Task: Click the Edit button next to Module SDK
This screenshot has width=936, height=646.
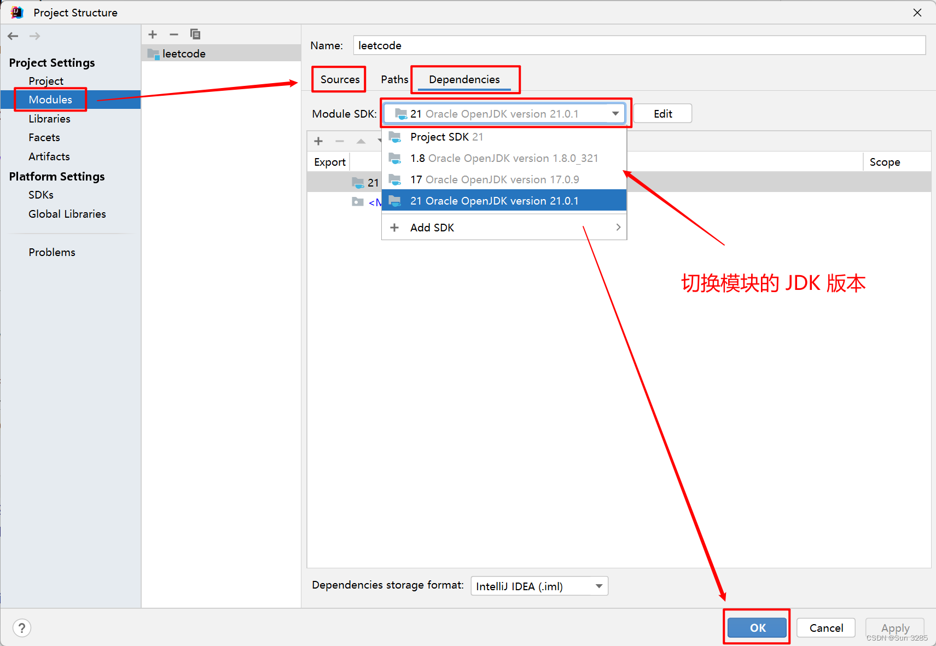Action: (663, 114)
